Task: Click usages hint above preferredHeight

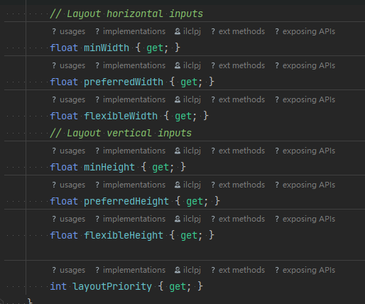Action: [x=69, y=185]
